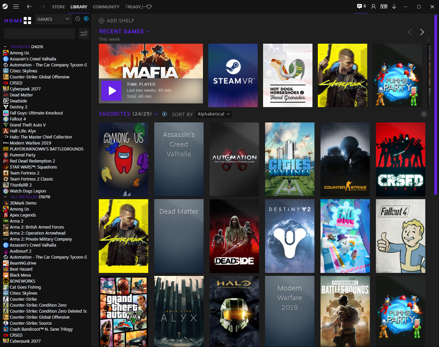Open SteamVR recent game tile
Image resolution: width=439 pixels, height=347 pixels.
pyautogui.click(x=233, y=75)
